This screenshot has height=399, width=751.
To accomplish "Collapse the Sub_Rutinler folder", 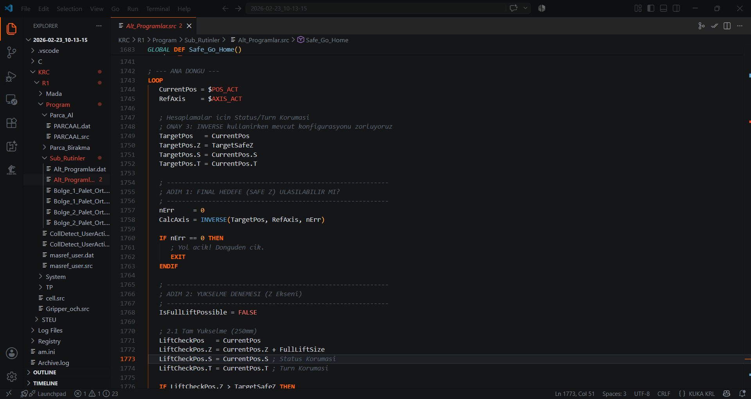I will [67, 158].
